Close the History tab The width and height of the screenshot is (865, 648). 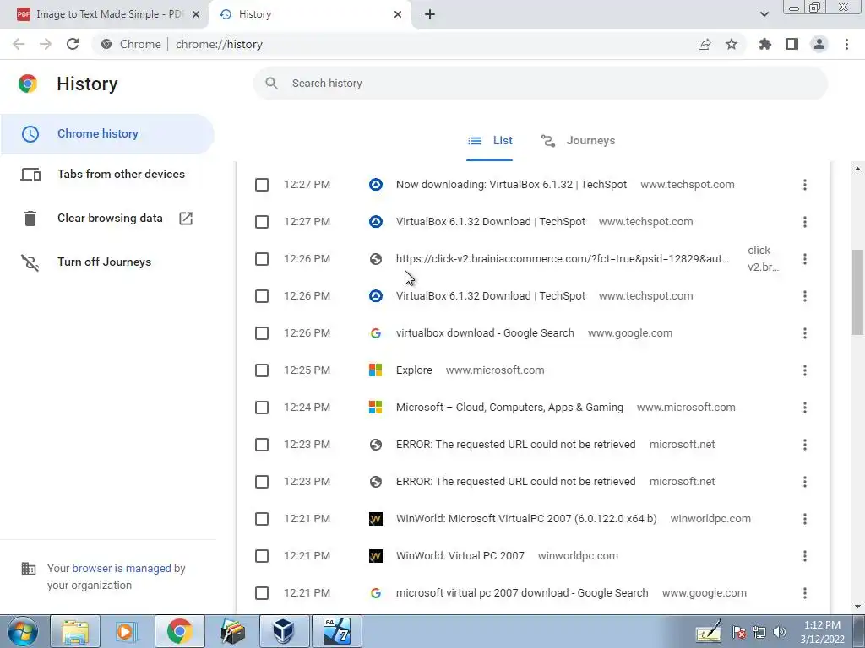tap(398, 14)
